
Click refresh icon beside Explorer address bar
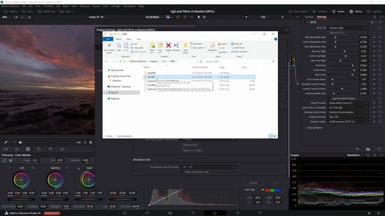point(201,61)
